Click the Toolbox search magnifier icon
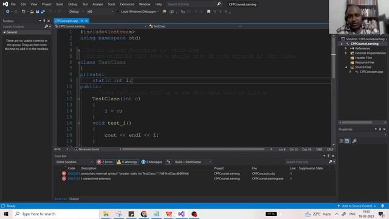This screenshot has width=389, height=219. [46, 26]
